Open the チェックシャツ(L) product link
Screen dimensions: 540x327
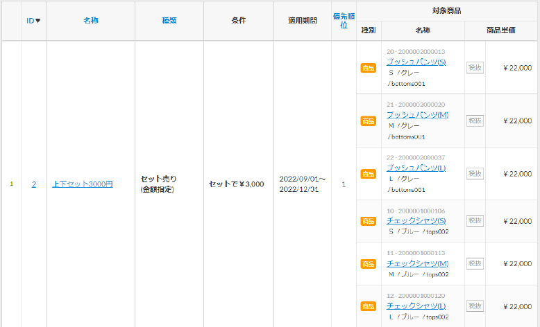416,306
